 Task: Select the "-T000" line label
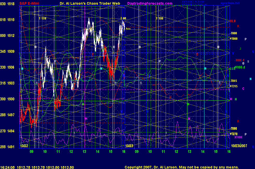tap(233, 33)
